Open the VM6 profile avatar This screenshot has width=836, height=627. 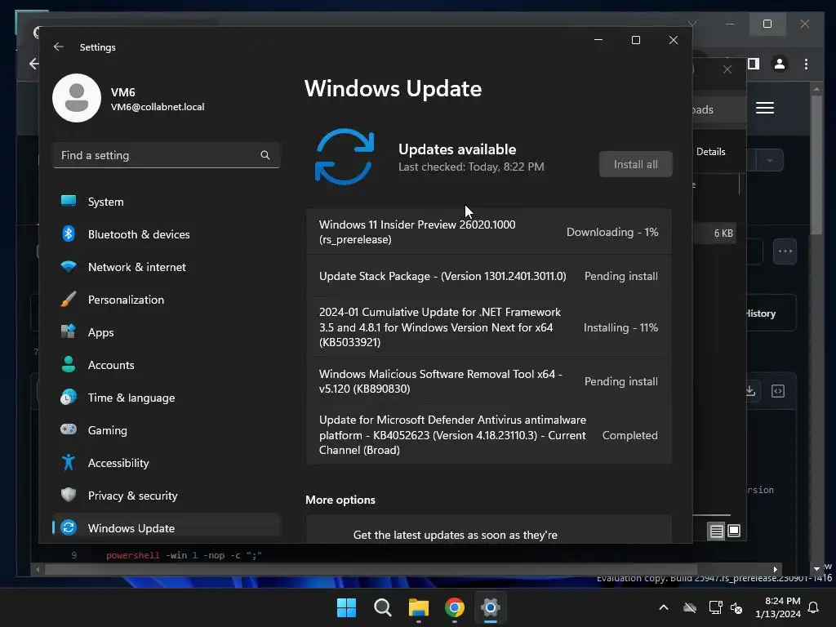point(77,98)
